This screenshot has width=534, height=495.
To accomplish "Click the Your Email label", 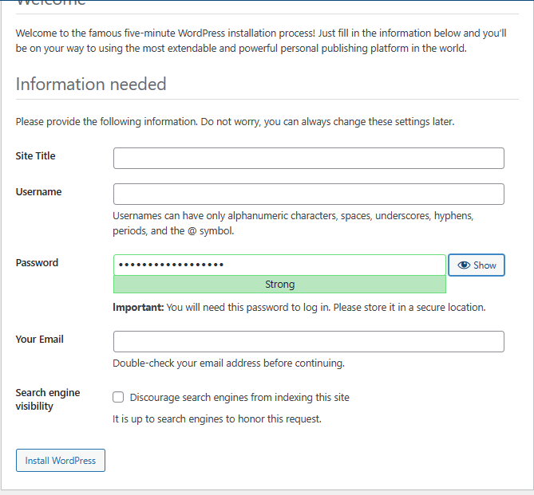I will 39,340.
